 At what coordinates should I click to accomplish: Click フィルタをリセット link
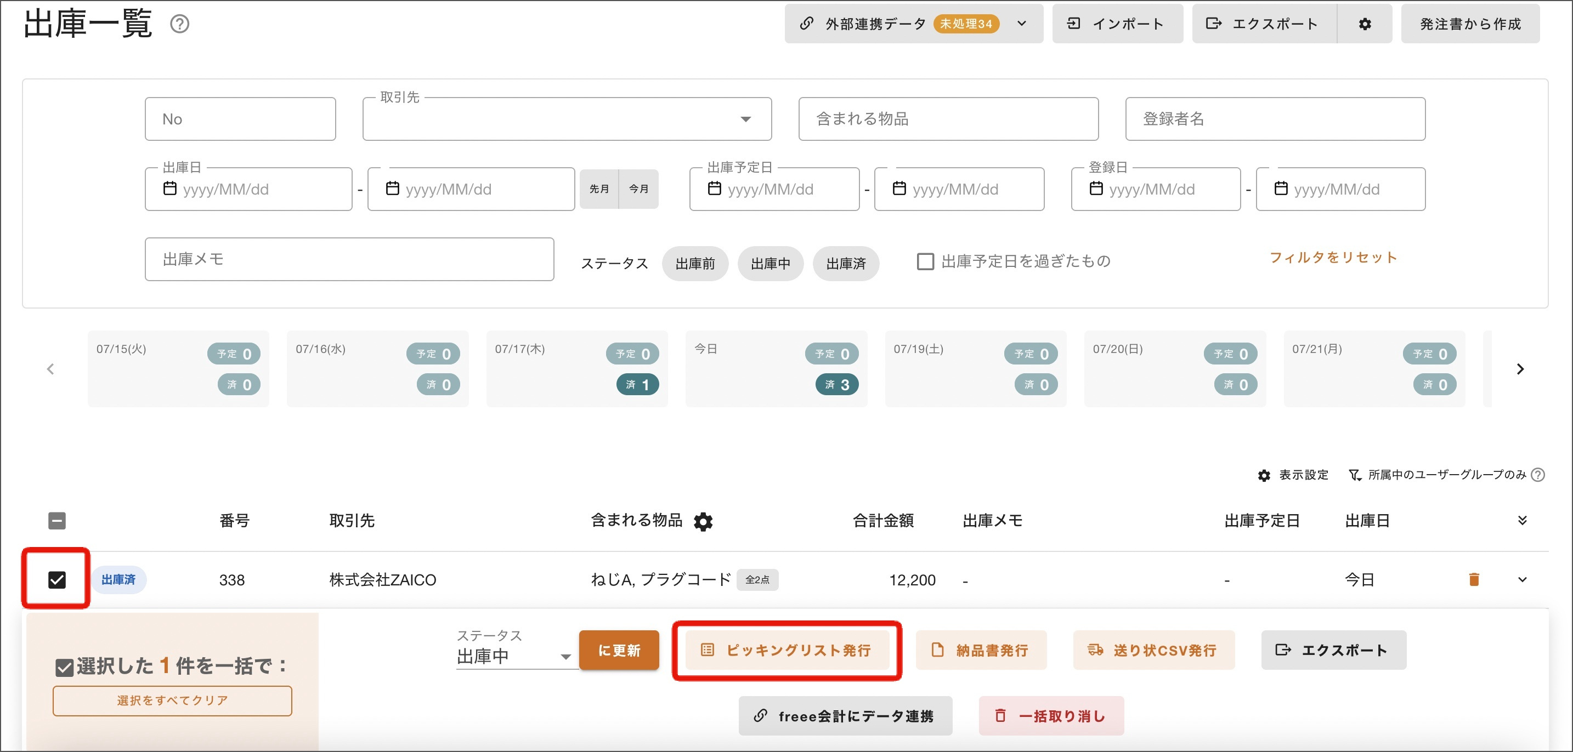[x=1333, y=258]
